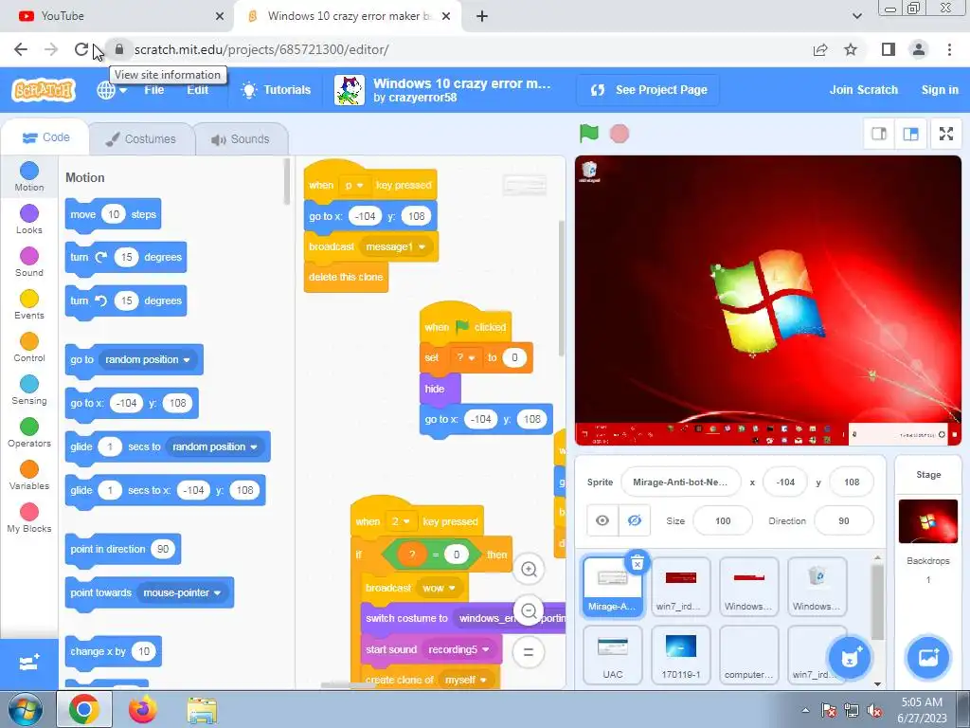Click the sprite list scrollbar
This screenshot has height=728, width=970.
(x=878, y=600)
